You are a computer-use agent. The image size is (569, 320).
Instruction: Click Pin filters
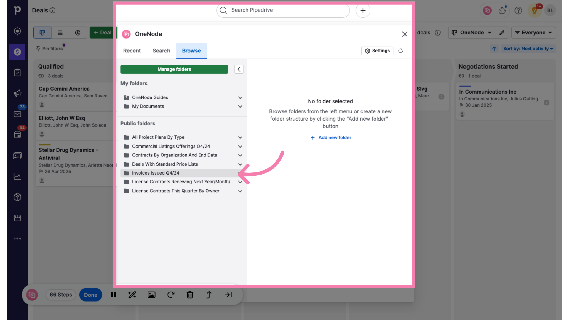[49, 49]
